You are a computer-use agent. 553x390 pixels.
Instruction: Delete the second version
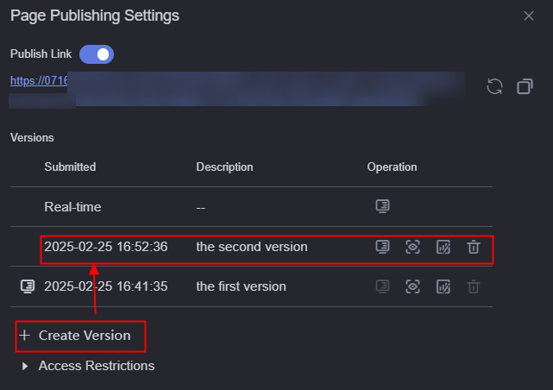click(x=474, y=247)
